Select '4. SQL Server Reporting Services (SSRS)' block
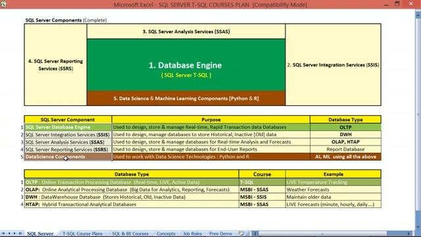 55,65
